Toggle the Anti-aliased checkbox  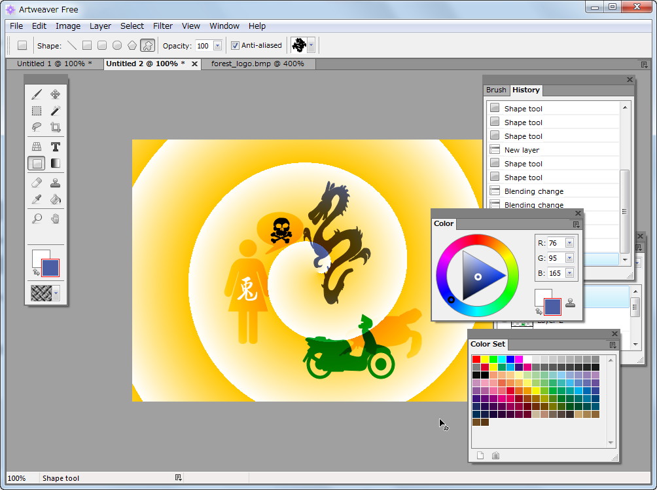coord(236,45)
